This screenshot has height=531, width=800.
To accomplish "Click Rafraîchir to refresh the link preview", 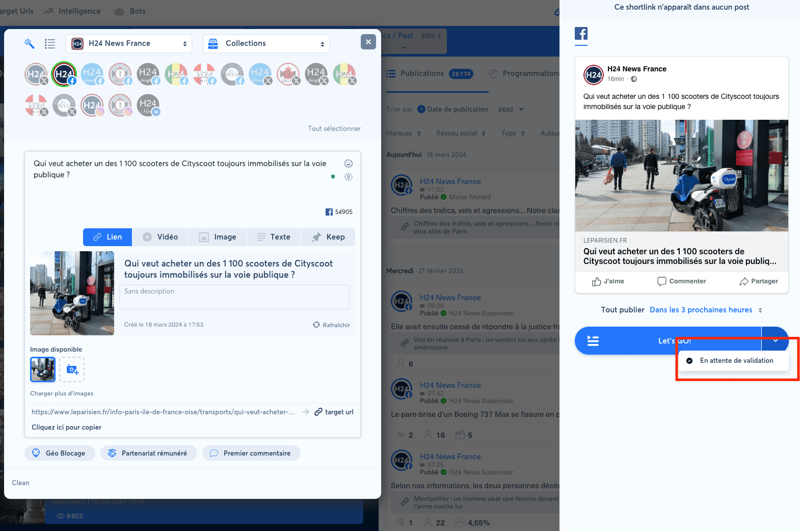I will [x=331, y=325].
